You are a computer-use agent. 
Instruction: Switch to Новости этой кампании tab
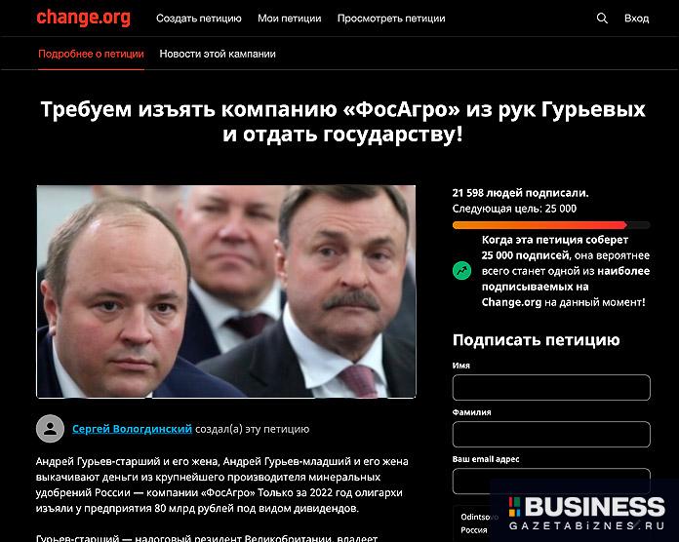[218, 54]
